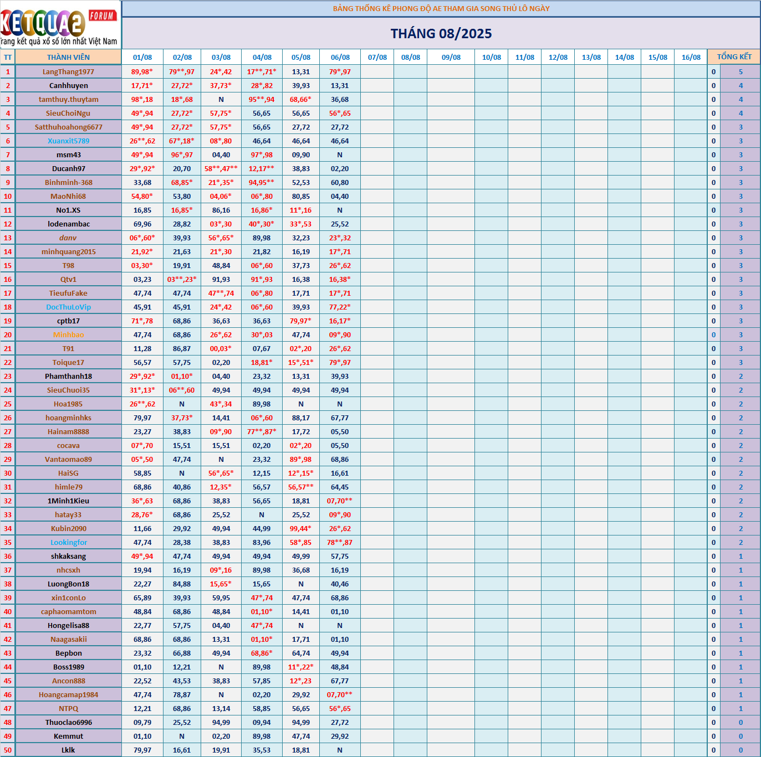Viewport: 761px width, 757px height.
Task: Click the DocThuLoVip member name
Action: click(x=68, y=307)
